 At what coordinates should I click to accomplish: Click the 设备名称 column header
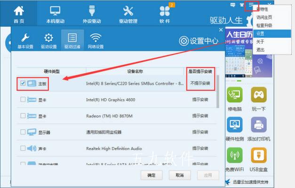[135, 71]
